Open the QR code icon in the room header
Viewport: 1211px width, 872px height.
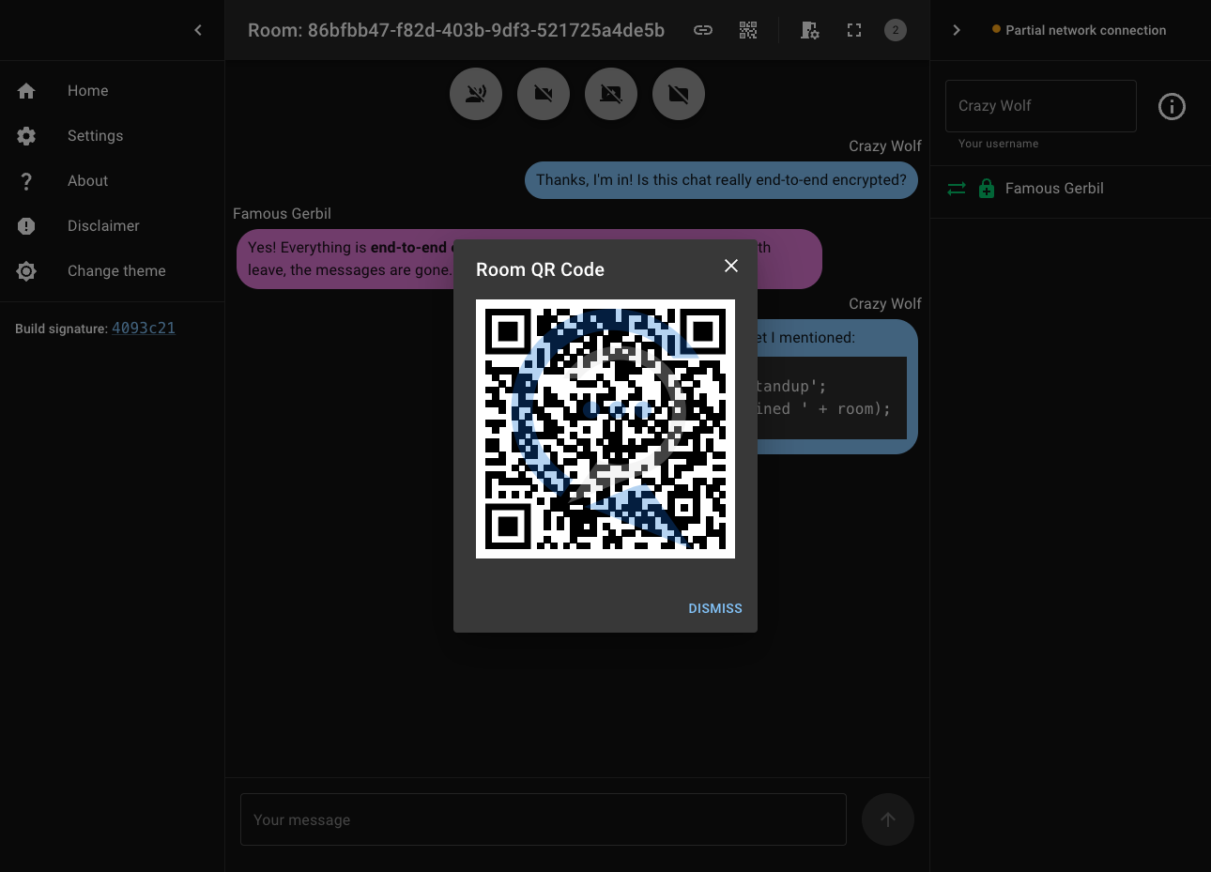tap(748, 30)
